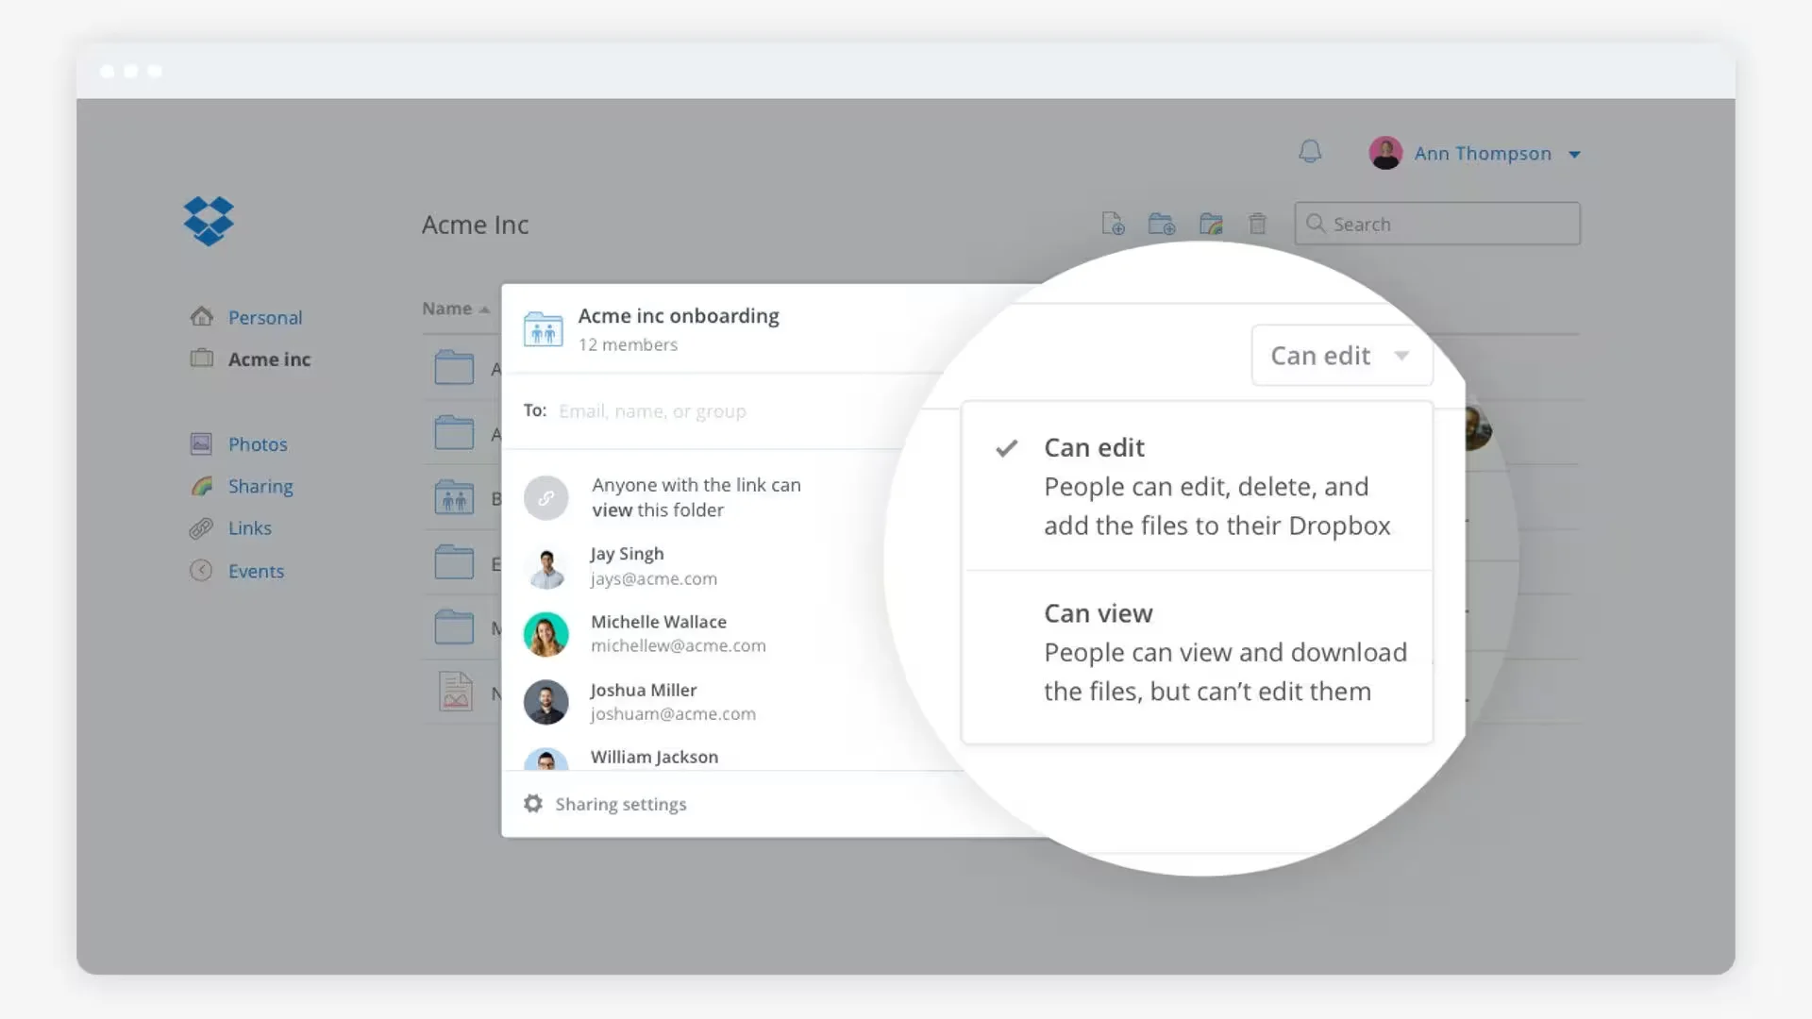1812x1019 pixels.
Task: Open Events in the sidebar
Action: click(256, 572)
